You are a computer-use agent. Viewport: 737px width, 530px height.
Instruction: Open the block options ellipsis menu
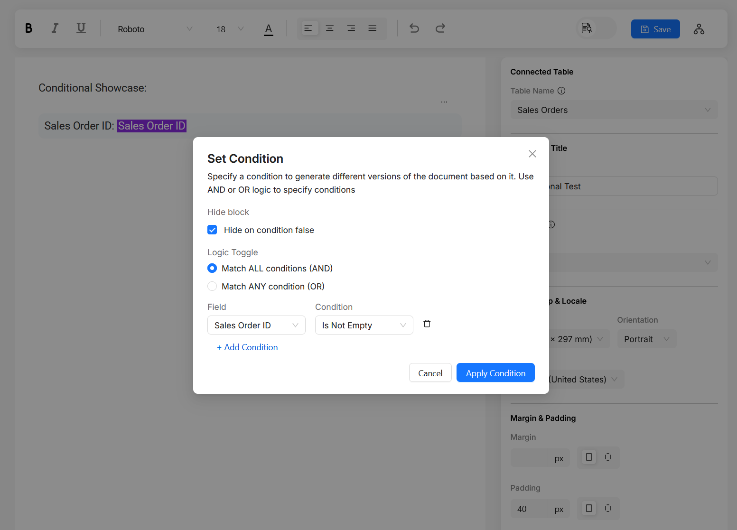point(444,102)
